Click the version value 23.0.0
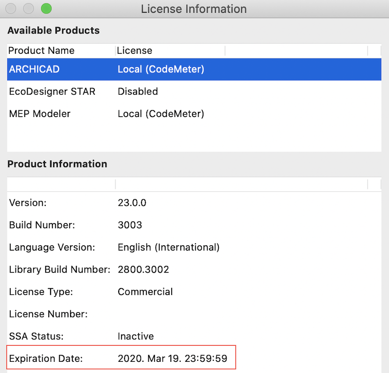Image resolution: width=389 pixels, height=373 pixels. click(132, 203)
